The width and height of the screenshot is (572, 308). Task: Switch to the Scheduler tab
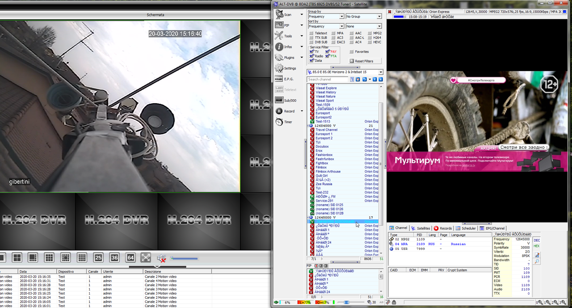[466, 228]
